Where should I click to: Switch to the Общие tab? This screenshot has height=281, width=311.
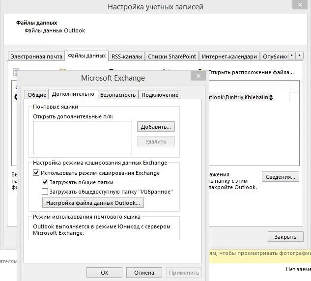coord(37,95)
